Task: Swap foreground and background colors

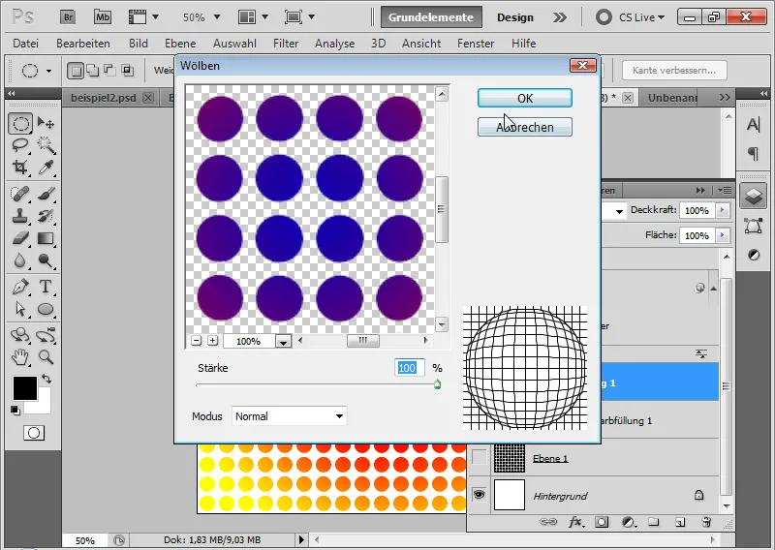Action: (x=46, y=379)
